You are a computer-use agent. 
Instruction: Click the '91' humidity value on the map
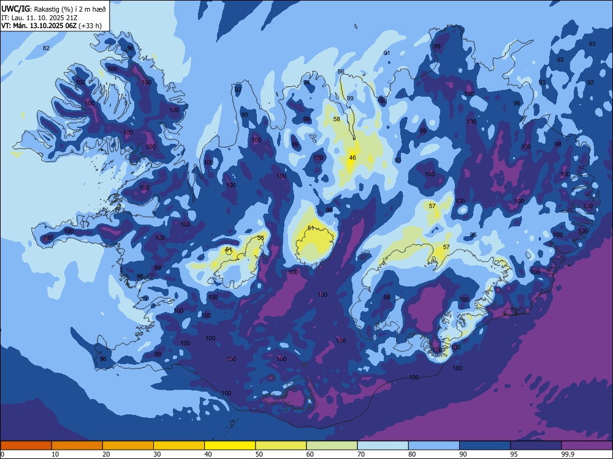click(x=387, y=53)
